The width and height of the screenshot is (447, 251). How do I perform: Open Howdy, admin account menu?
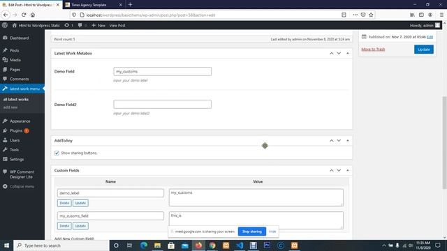(425, 25)
